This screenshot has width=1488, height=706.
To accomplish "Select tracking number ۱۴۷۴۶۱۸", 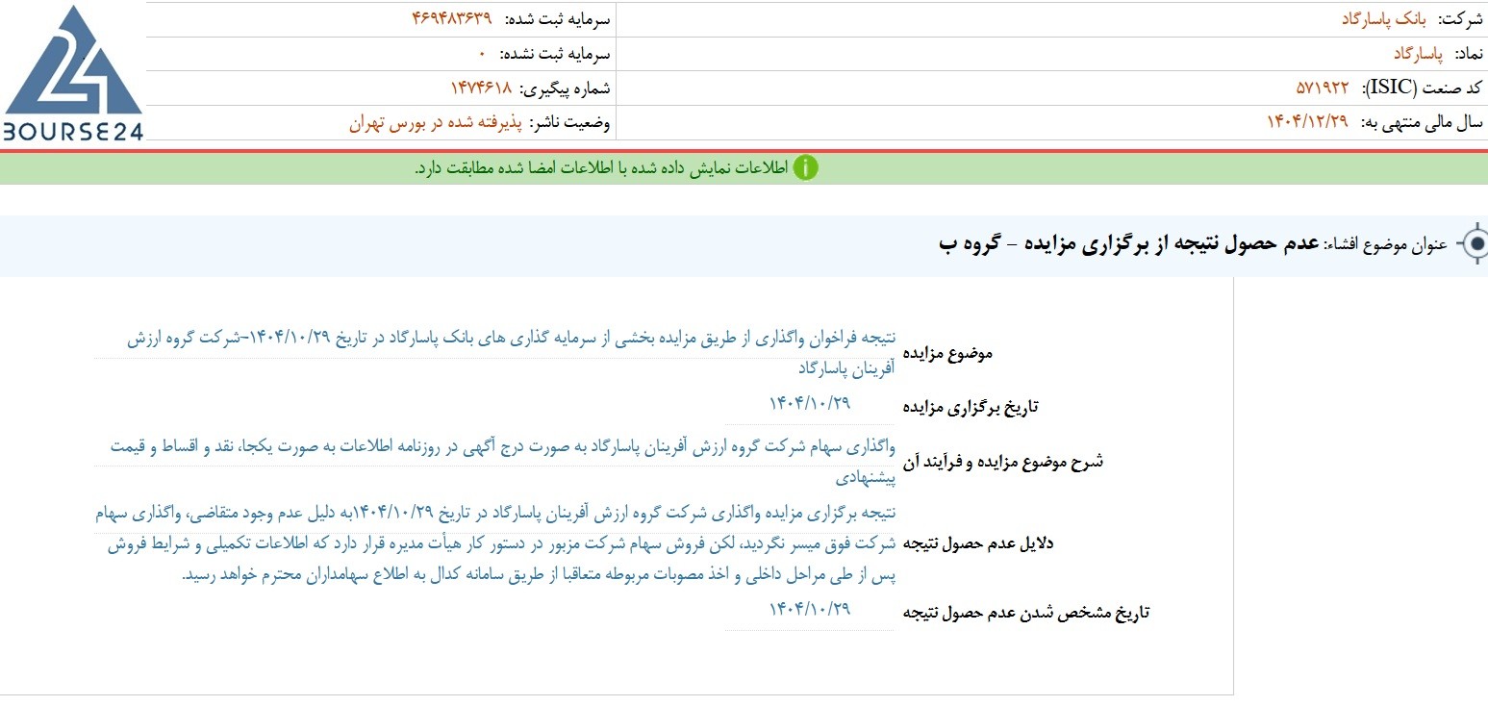I will click(481, 88).
